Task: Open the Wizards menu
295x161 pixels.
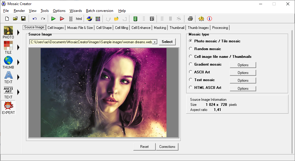Action: pos(76,11)
